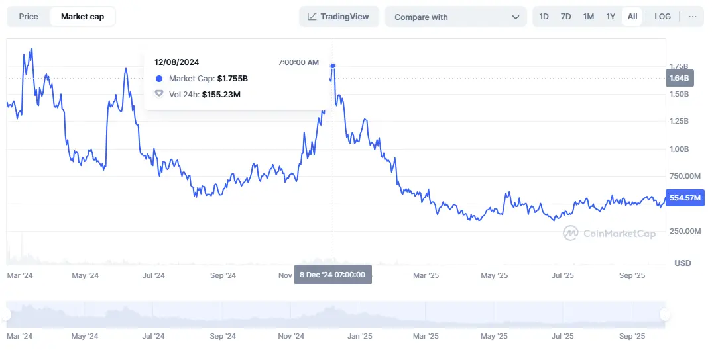Click the three-dot more options icon
This screenshot has width=712, height=350.
pyautogui.click(x=693, y=17)
